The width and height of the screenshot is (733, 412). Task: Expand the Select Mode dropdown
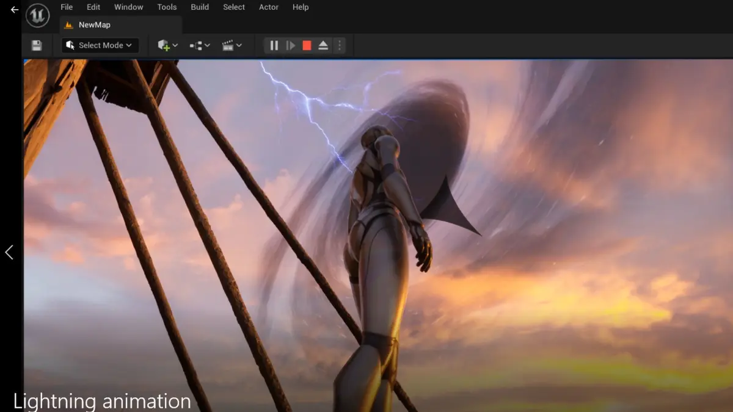click(x=100, y=45)
